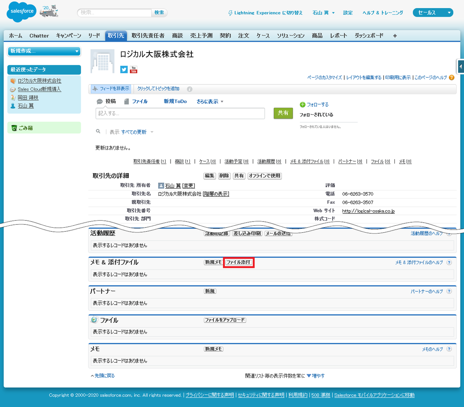Click the green Follow plus icon
The width and height of the screenshot is (464, 407).
[302, 105]
